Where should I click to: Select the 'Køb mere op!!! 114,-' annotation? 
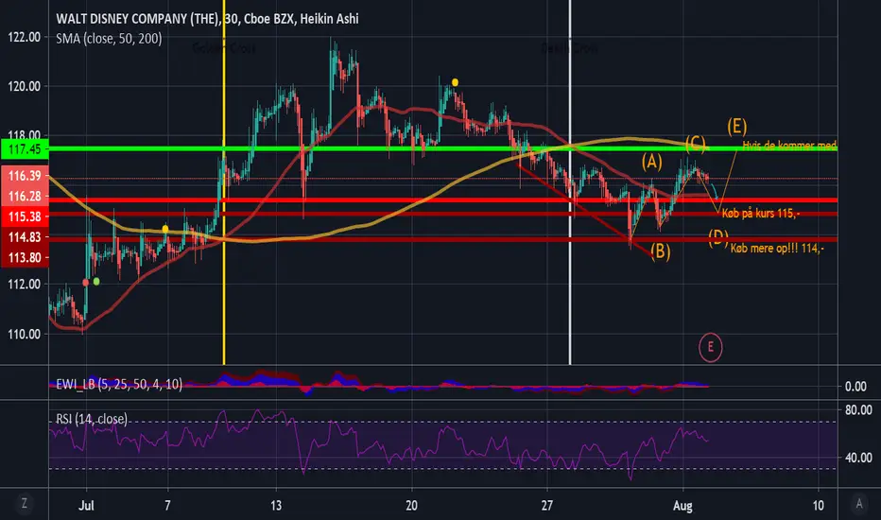click(777, 248)
